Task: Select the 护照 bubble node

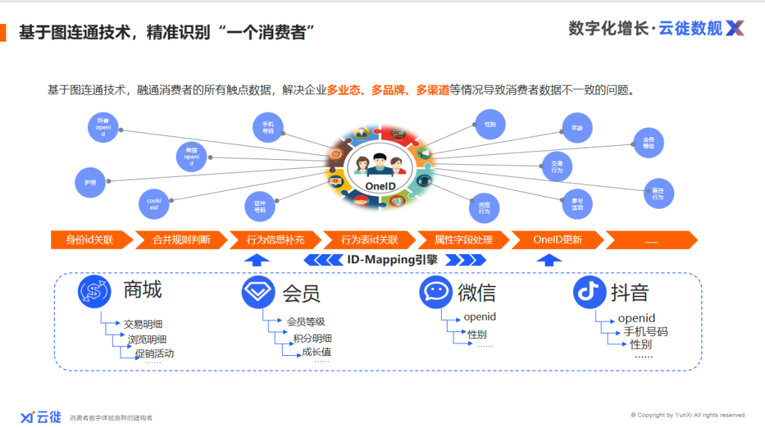Action: click(x=90, y=183)
